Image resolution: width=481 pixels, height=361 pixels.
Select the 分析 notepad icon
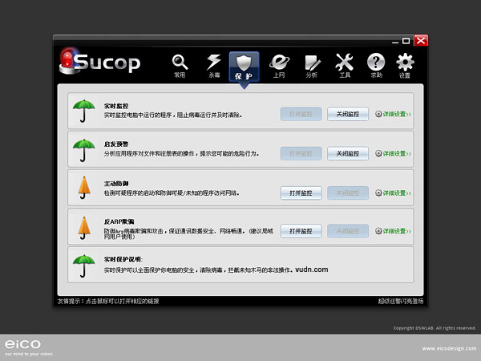312,64
